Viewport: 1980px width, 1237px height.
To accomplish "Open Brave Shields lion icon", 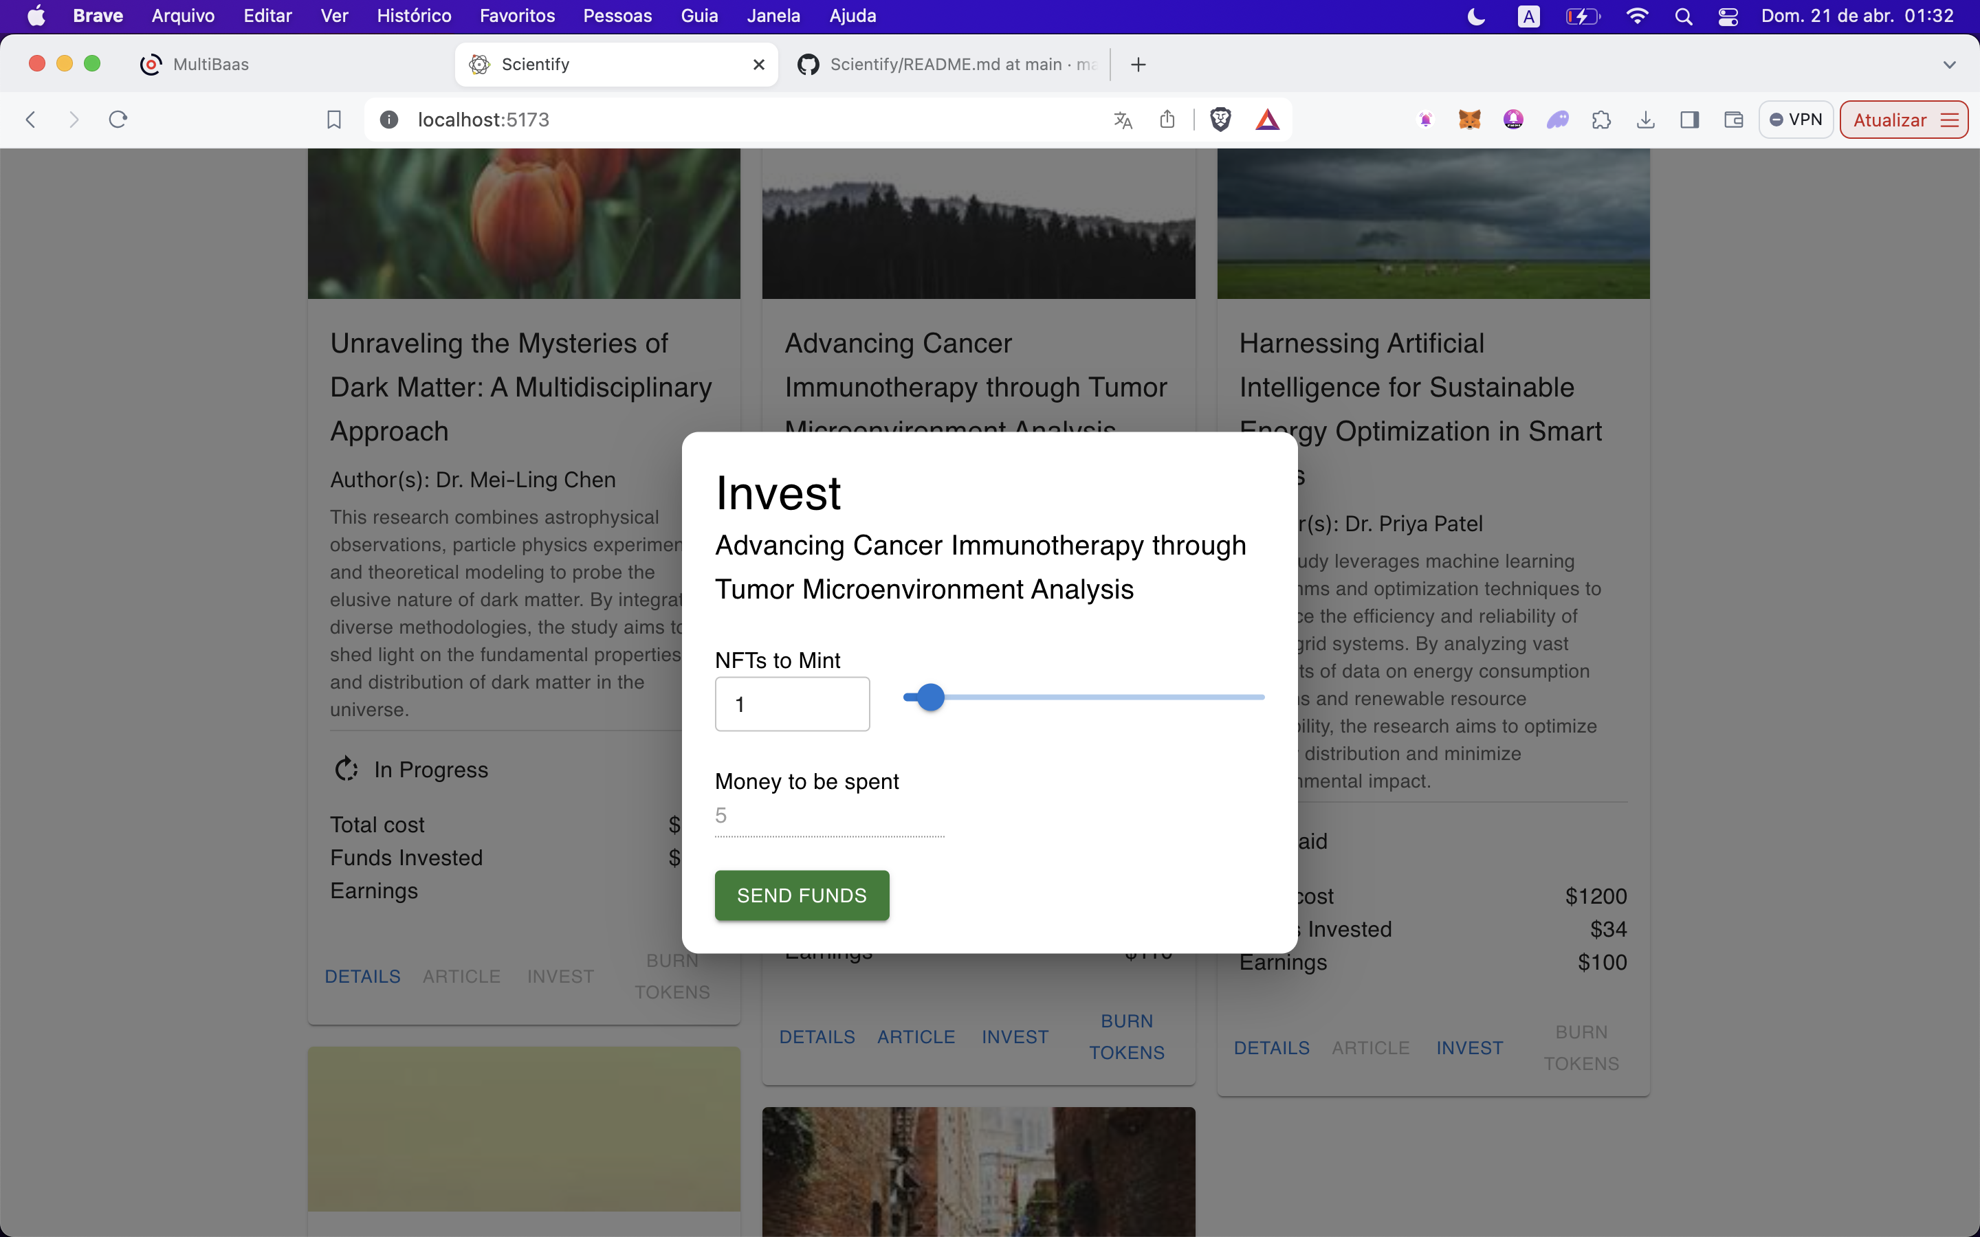I will pos(1220,120).
